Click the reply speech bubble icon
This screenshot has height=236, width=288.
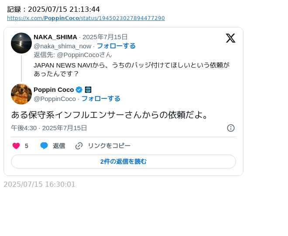[44, 146]
